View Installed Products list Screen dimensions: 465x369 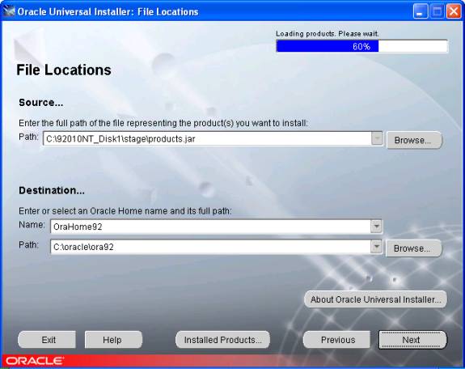point(222,340)
